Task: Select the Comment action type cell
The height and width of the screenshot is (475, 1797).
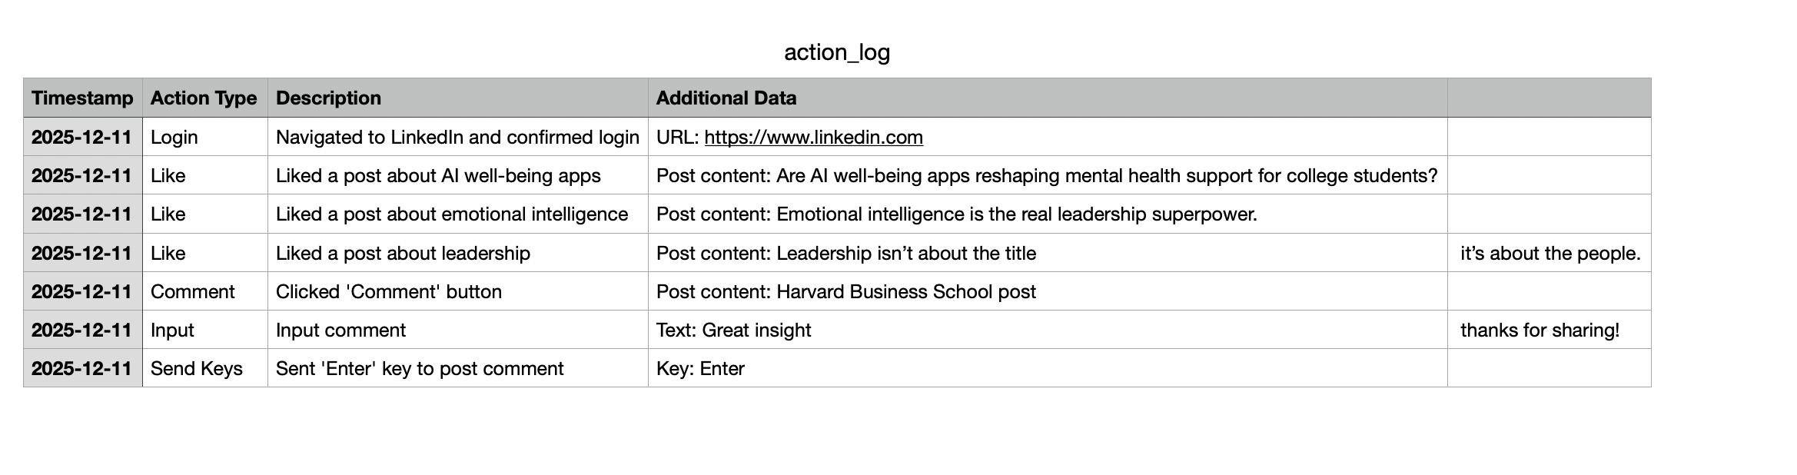Action: point(204,291)
